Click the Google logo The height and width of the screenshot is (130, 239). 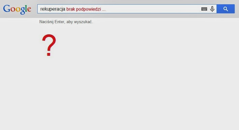point(17,9)
